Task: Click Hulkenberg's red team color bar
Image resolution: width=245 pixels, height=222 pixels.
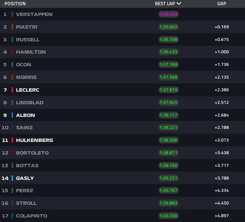Action: (12, 140)
